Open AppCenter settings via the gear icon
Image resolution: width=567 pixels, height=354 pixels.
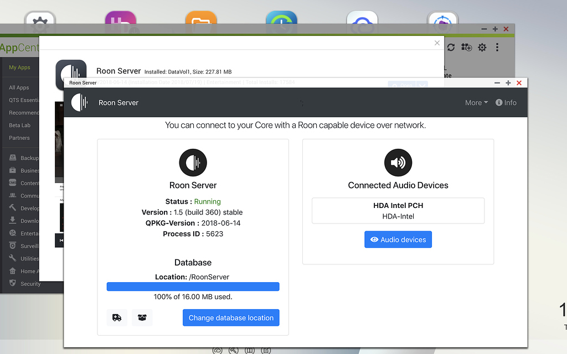[x=482, y=48]
